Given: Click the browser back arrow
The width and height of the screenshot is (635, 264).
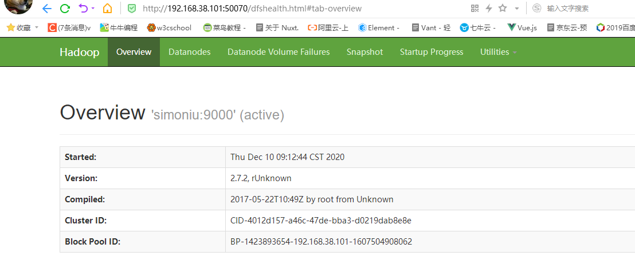Looking at the screenshot, I should click(x=47, y=9).
